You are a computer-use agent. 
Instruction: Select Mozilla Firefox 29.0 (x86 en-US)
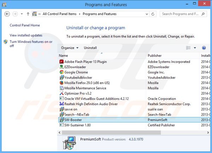coord(87,83)
